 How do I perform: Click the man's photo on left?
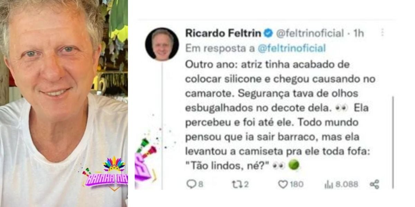tap(64, 103)
